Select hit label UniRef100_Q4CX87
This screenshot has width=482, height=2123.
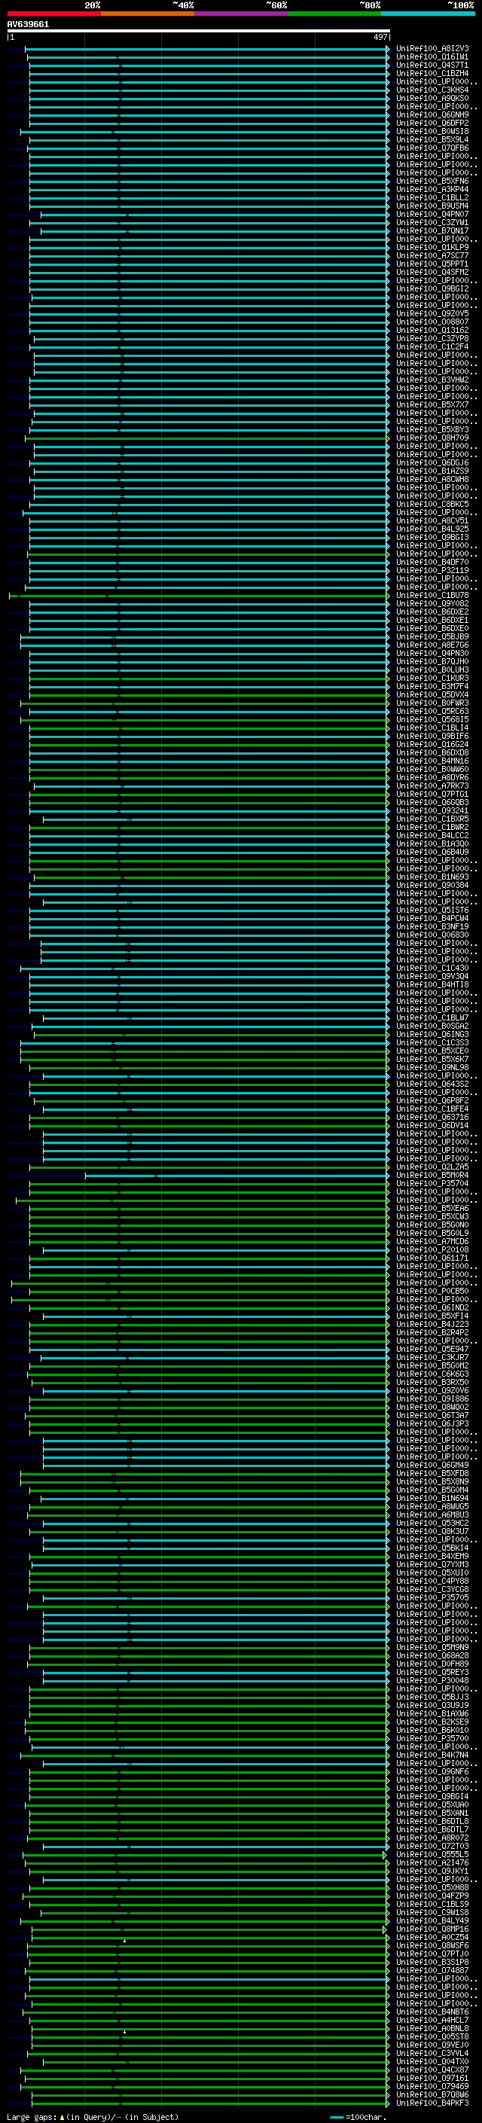[x=432, y=2070]
